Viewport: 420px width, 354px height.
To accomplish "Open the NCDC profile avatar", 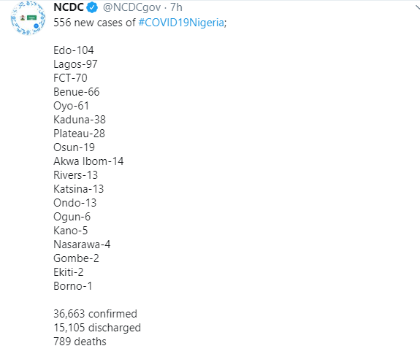I will click(x=28, y=18).
